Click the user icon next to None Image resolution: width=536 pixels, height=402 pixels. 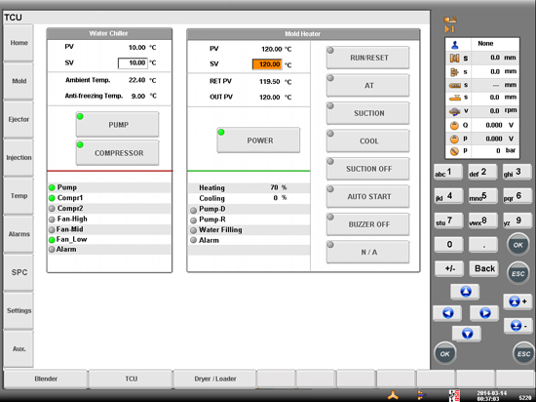click(x=455, y=44)
